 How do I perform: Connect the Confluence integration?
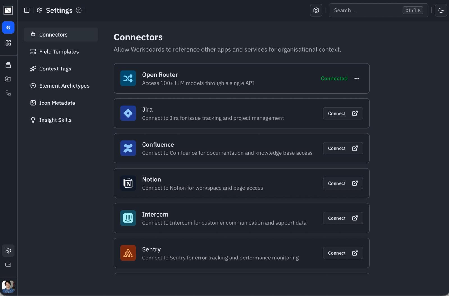pyautogui.click(x=343, y=148)
